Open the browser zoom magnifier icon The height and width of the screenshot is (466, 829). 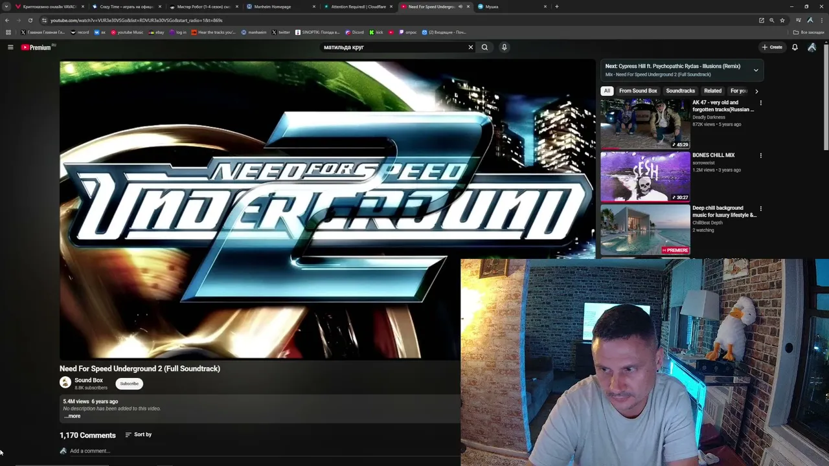pos(771,20)
